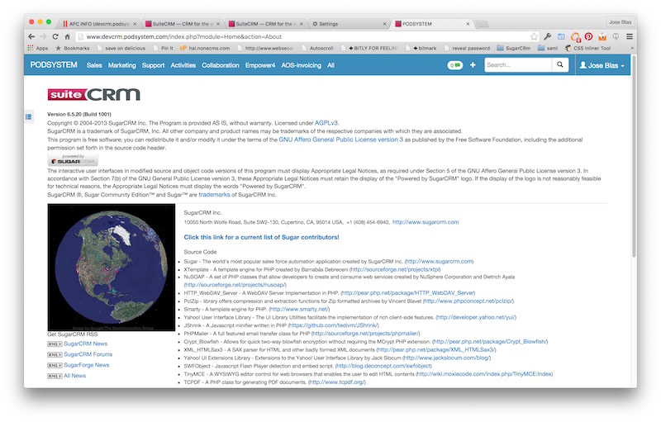
Task: Bookmark this page with the star icon
Action: [x=534, y=36]
